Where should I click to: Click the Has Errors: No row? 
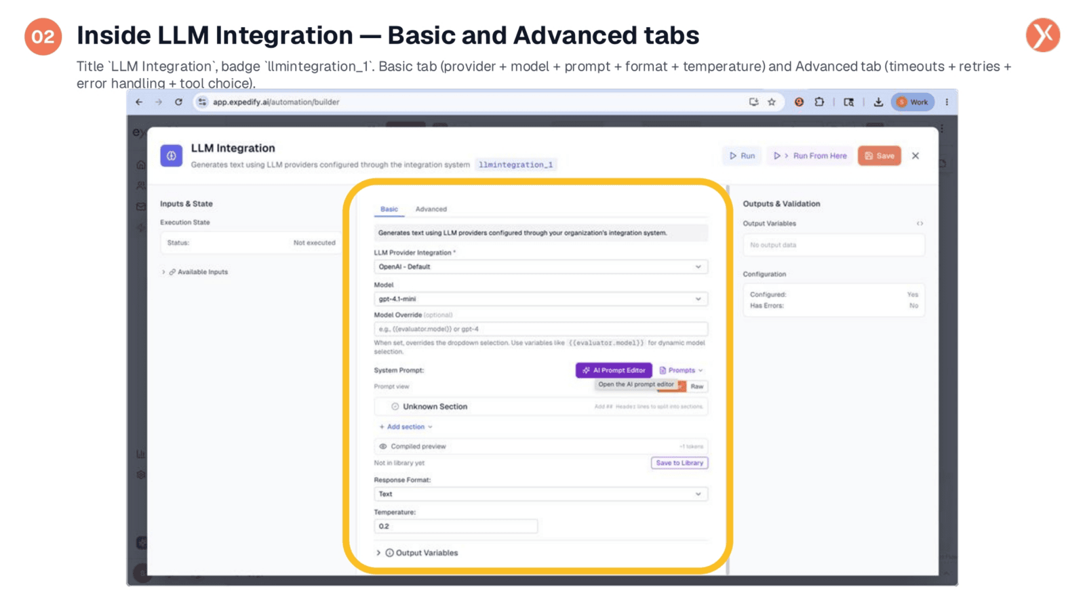pyautogui.click(x=833, y=306)
